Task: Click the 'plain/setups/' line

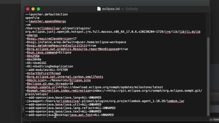Action: tap(37, 94)
